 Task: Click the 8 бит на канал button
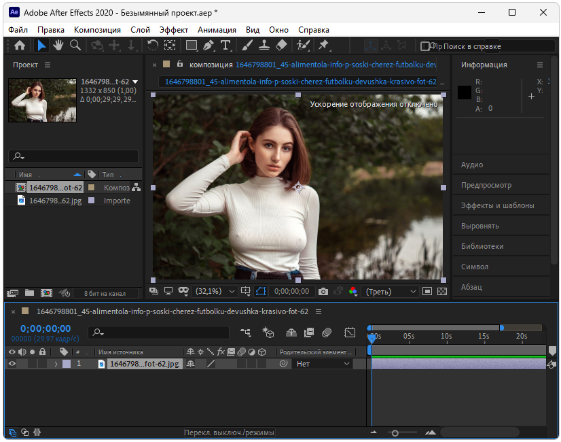coord(105,293)
